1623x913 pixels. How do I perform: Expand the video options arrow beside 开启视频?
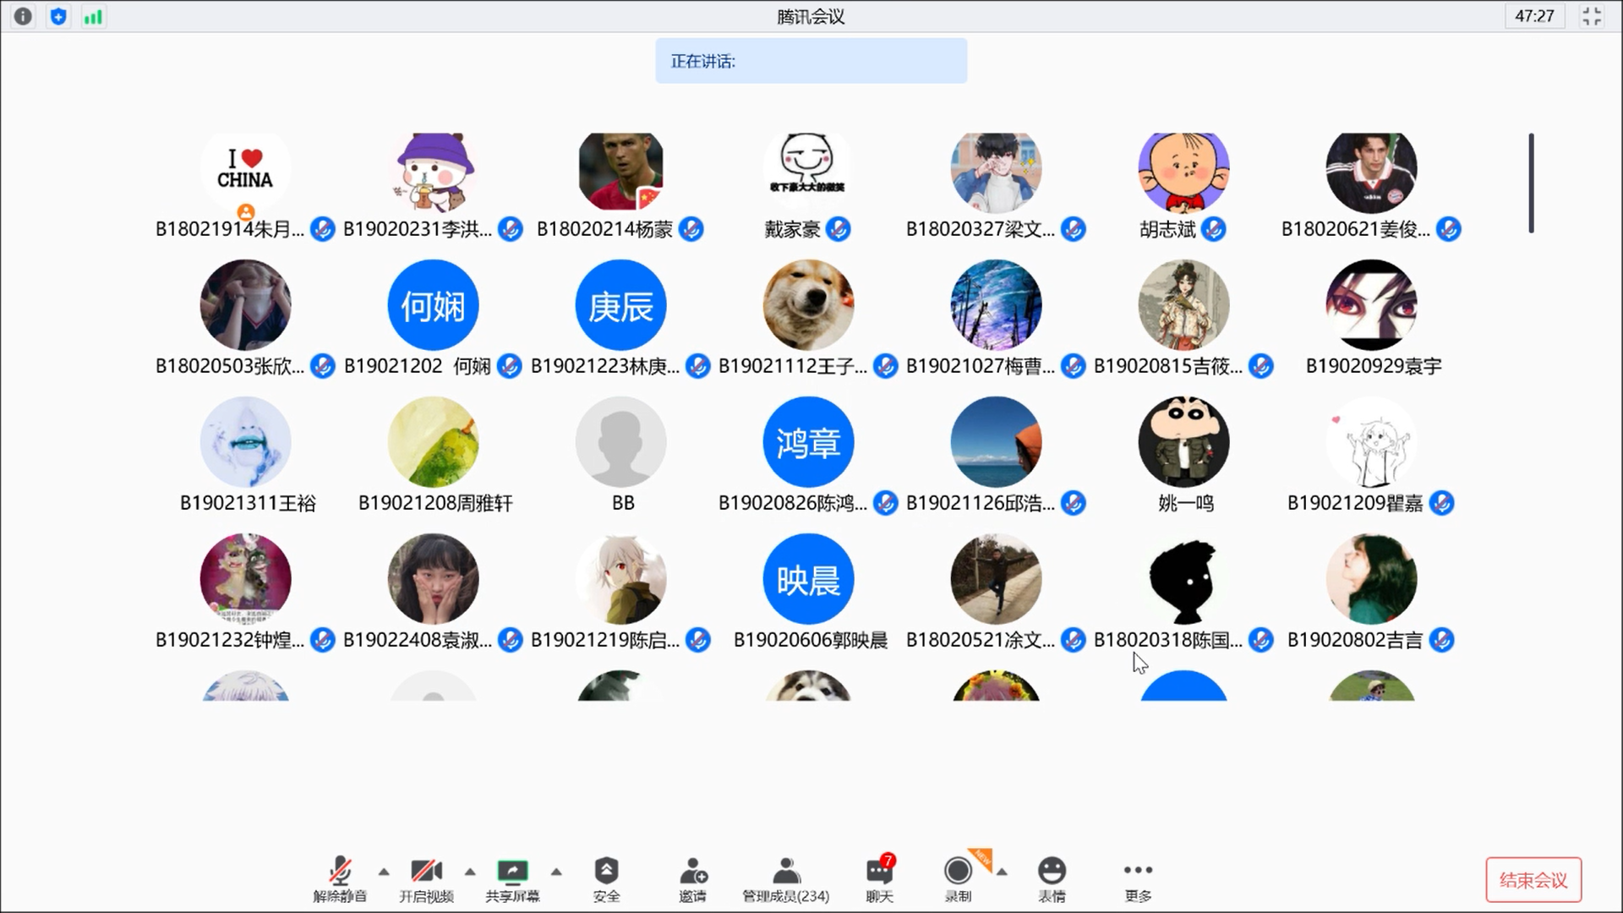coord(470,872)
